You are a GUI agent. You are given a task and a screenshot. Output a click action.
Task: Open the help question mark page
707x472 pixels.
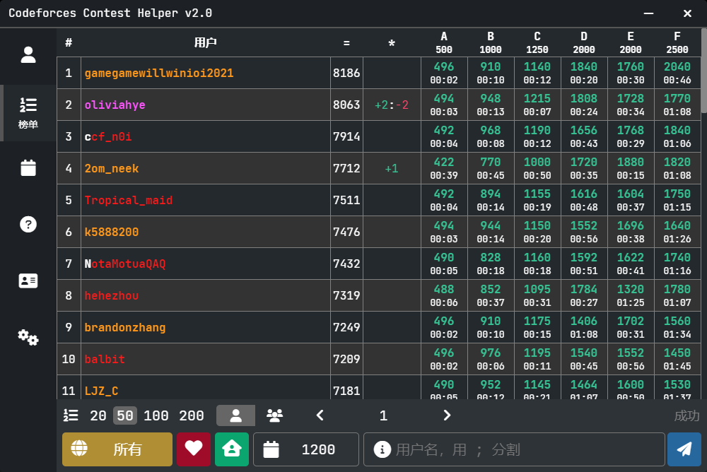[28, 224]
